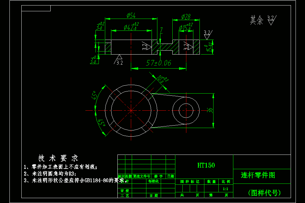The image size is (305, 203).
Task: Select the 连杆零件图 title text
Action: coord(258,175)
